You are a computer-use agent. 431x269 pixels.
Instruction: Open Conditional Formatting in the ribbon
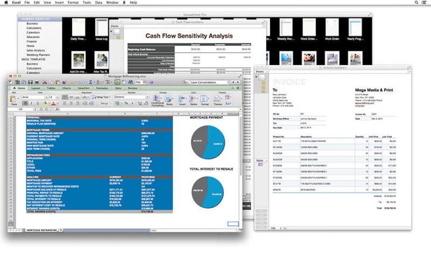pos(157,101)
